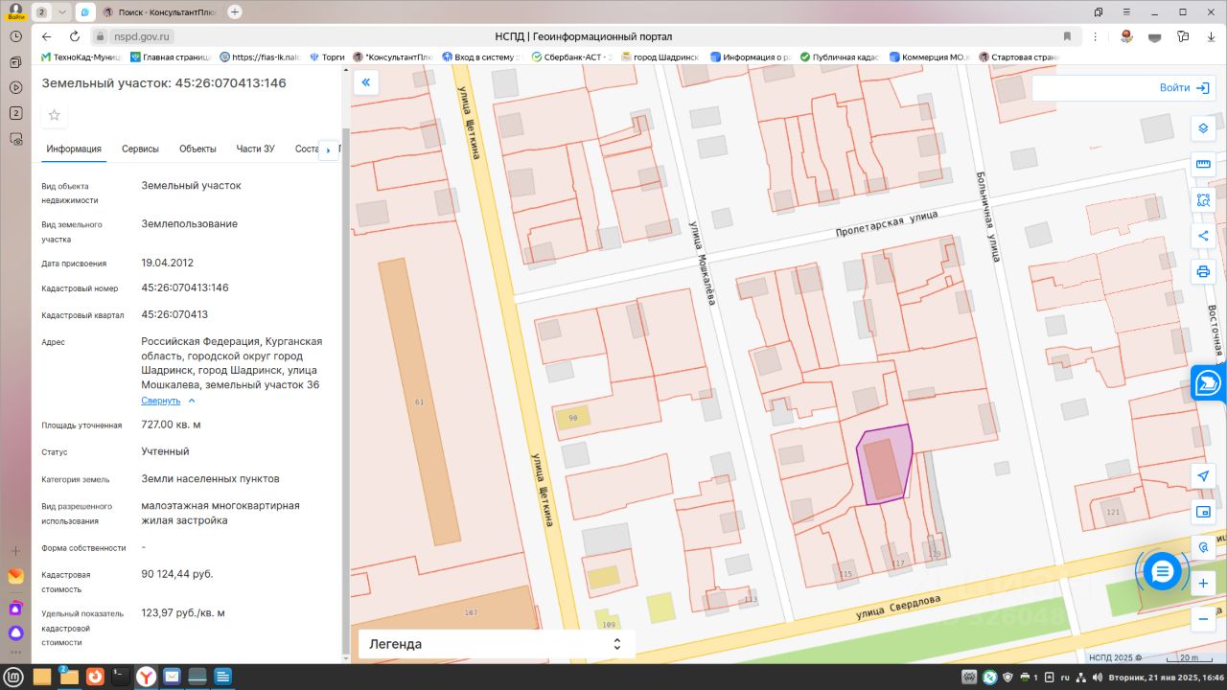Click the highlighted purple parcel on map

[x=884, y=466]
